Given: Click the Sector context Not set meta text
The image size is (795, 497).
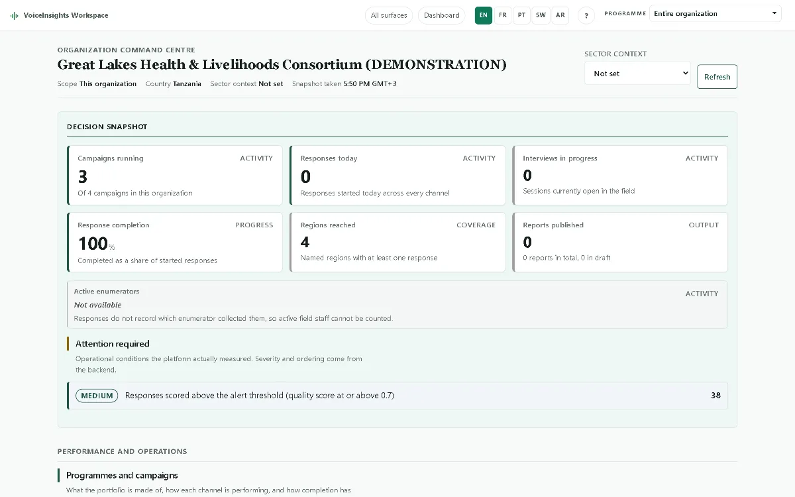Looking at the screenshot, I should point(246,84).
